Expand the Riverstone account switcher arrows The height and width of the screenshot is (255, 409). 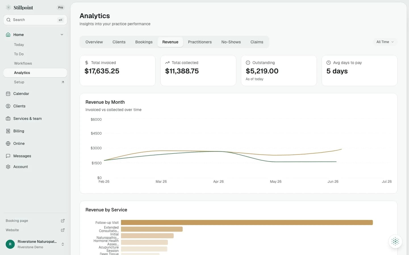pos(63,244)
